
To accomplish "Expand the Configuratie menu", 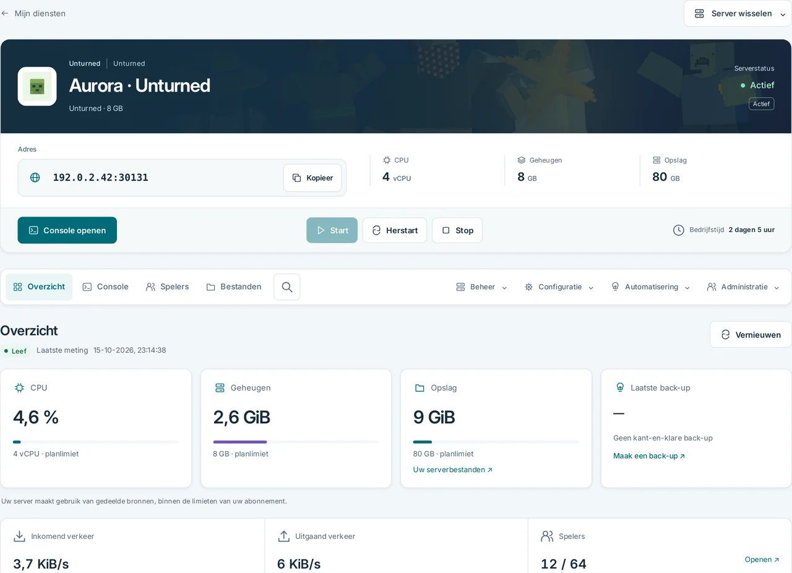I will pyautogui.click(x=559, y=287).
